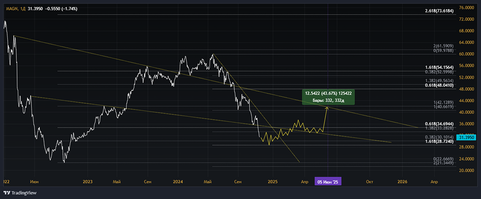
Task: Click the 2(61.5909) Fibonacci label
Action: (444, 45)
